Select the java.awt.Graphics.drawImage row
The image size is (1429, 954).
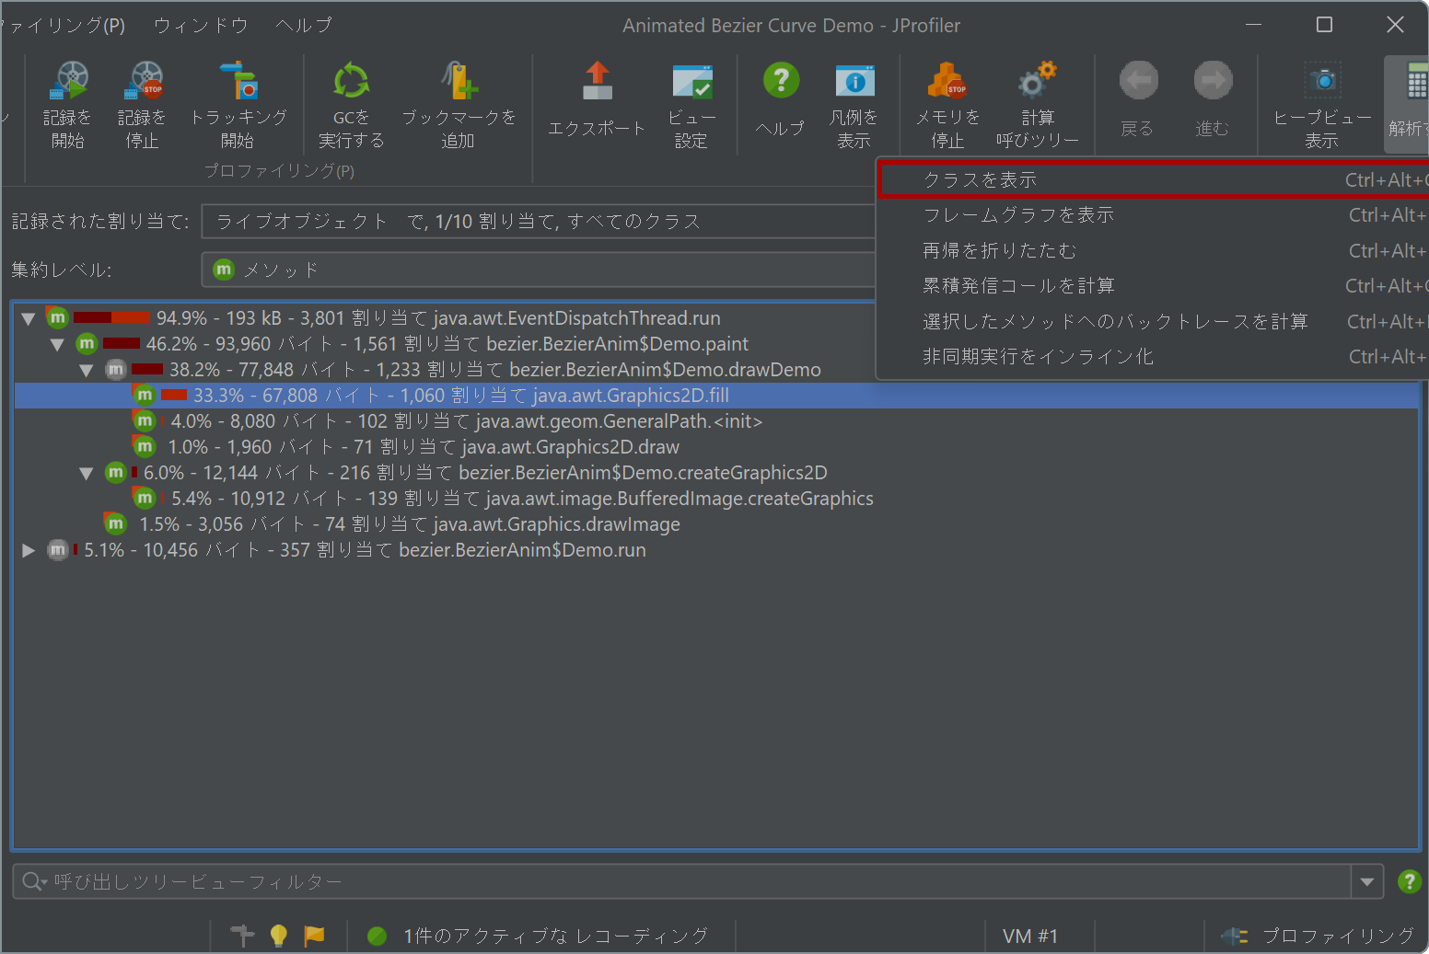(x=716, y=523)
